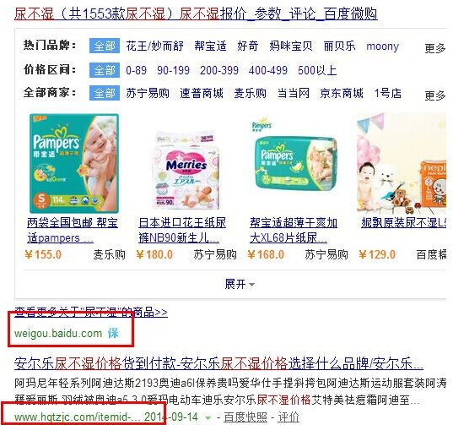
Task: Open the Pampers XL diaper pack image
Action: (x=294, y=155)
